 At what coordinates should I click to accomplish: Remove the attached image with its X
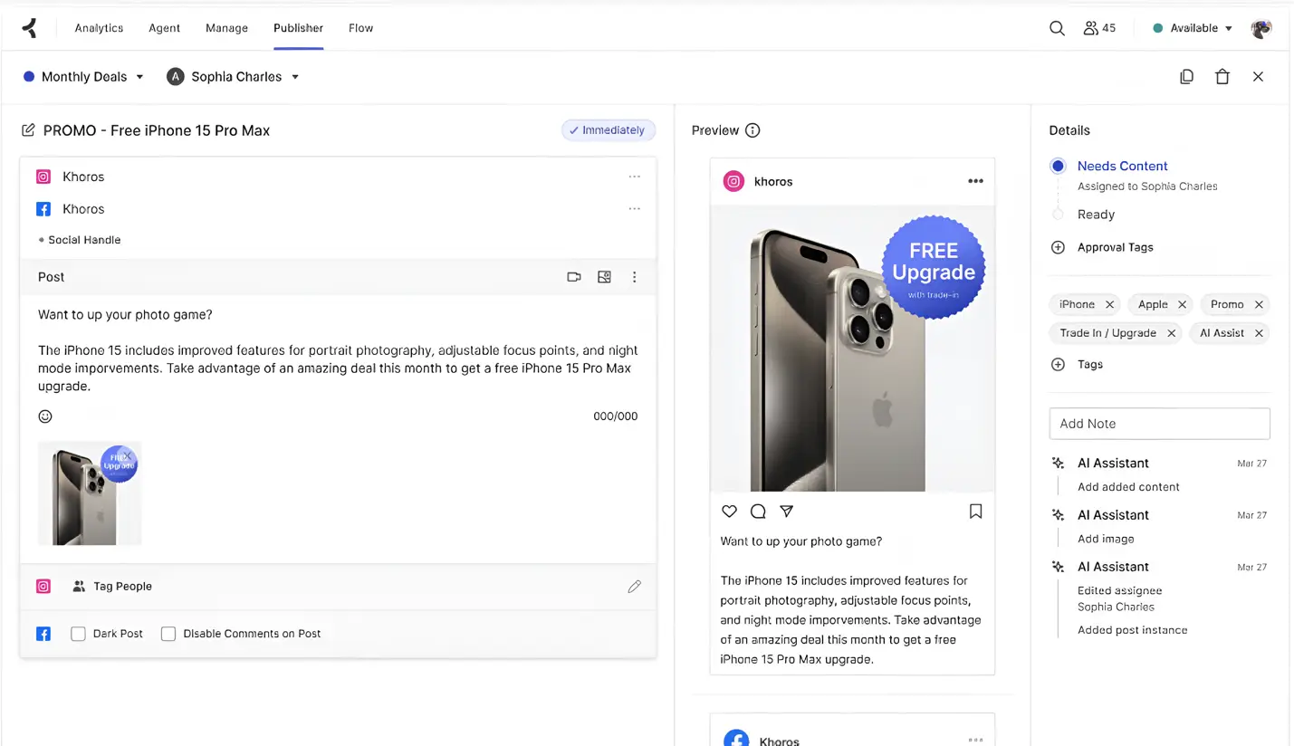128,455
